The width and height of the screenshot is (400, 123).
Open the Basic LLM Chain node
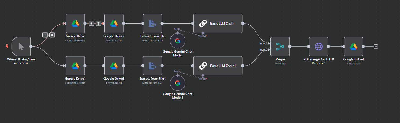tap(218, 24)
